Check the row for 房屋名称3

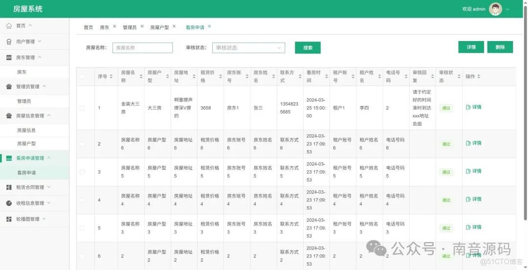82,228
